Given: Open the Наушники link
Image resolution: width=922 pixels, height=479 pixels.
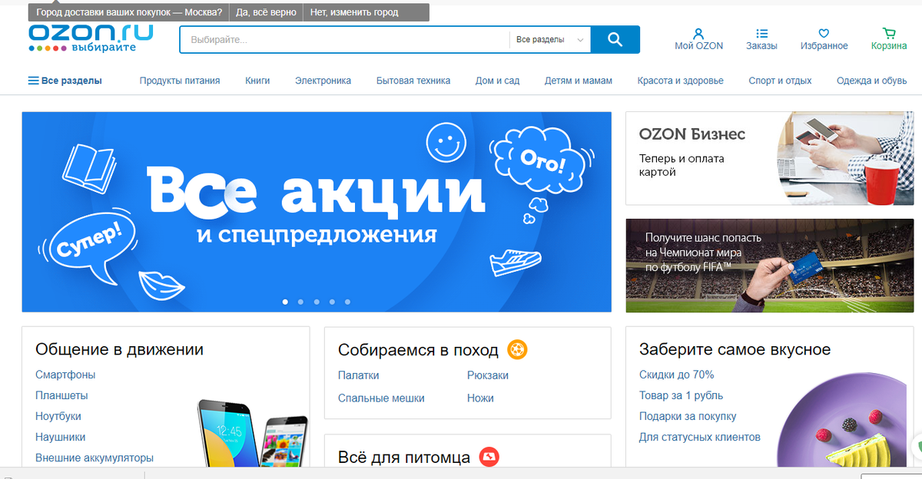Looking at the screenshot, I should point(60,437).
